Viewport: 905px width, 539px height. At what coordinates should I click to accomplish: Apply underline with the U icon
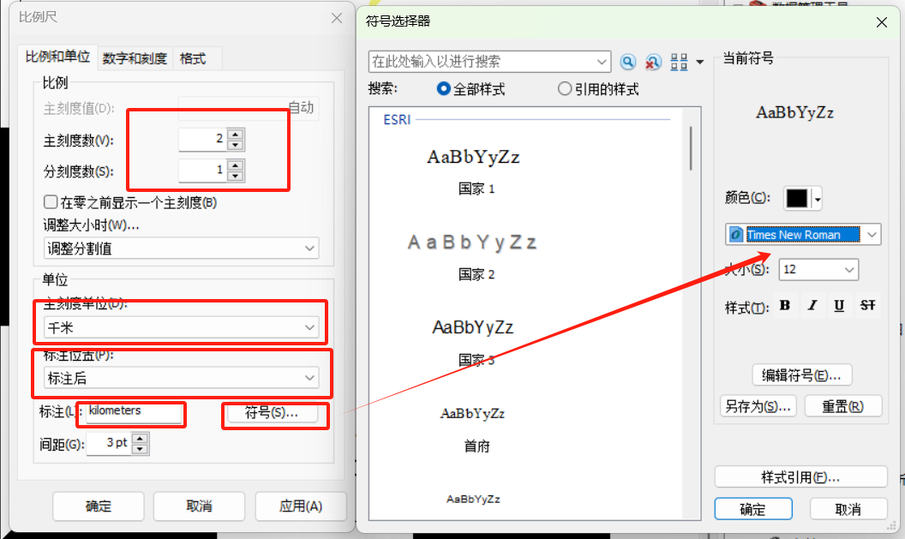pyautogui.click(x=839, y=305)
